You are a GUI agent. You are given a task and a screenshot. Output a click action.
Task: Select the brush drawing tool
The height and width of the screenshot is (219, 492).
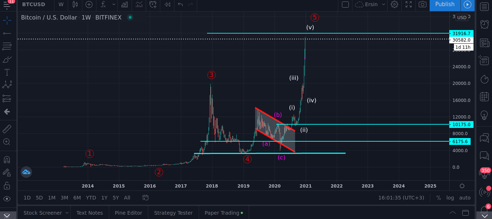tap(7, 60)
